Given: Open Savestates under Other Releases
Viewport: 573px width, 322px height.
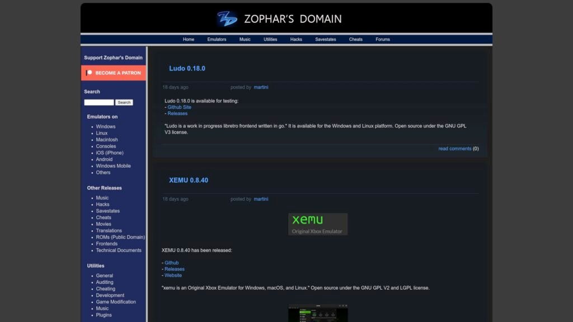Looking at the screenshot, I should [x=108, y=211].
